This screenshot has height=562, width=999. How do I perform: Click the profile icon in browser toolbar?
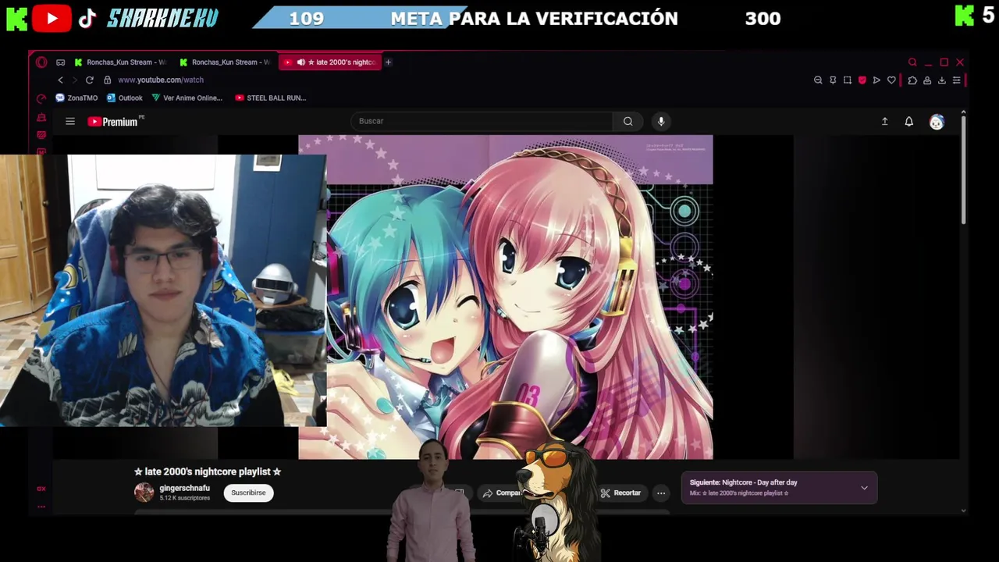[927, 80]
